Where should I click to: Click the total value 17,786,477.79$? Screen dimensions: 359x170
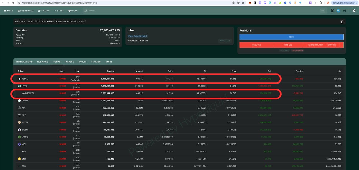pos(109,30)
